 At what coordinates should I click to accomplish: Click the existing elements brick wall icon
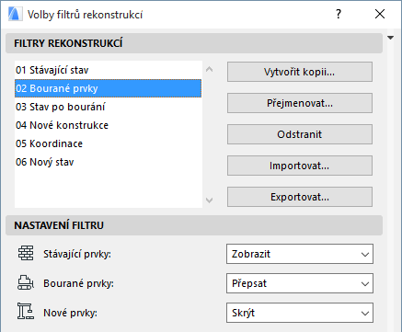(x=26, y=254)
